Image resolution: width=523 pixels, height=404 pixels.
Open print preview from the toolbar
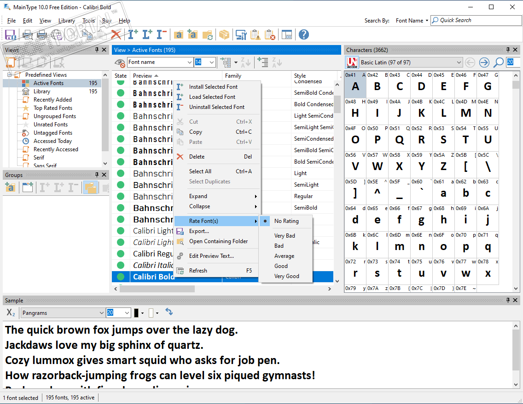[x=28, y=34]
